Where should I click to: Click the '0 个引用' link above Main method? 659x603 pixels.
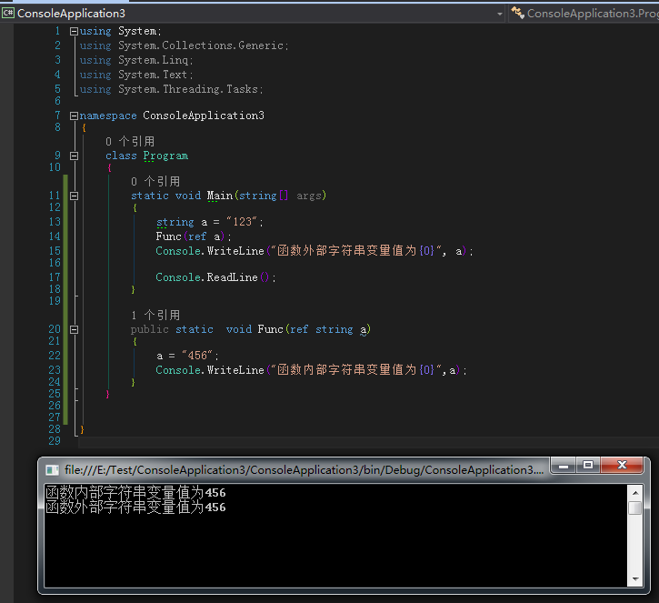tap(155, 182)
